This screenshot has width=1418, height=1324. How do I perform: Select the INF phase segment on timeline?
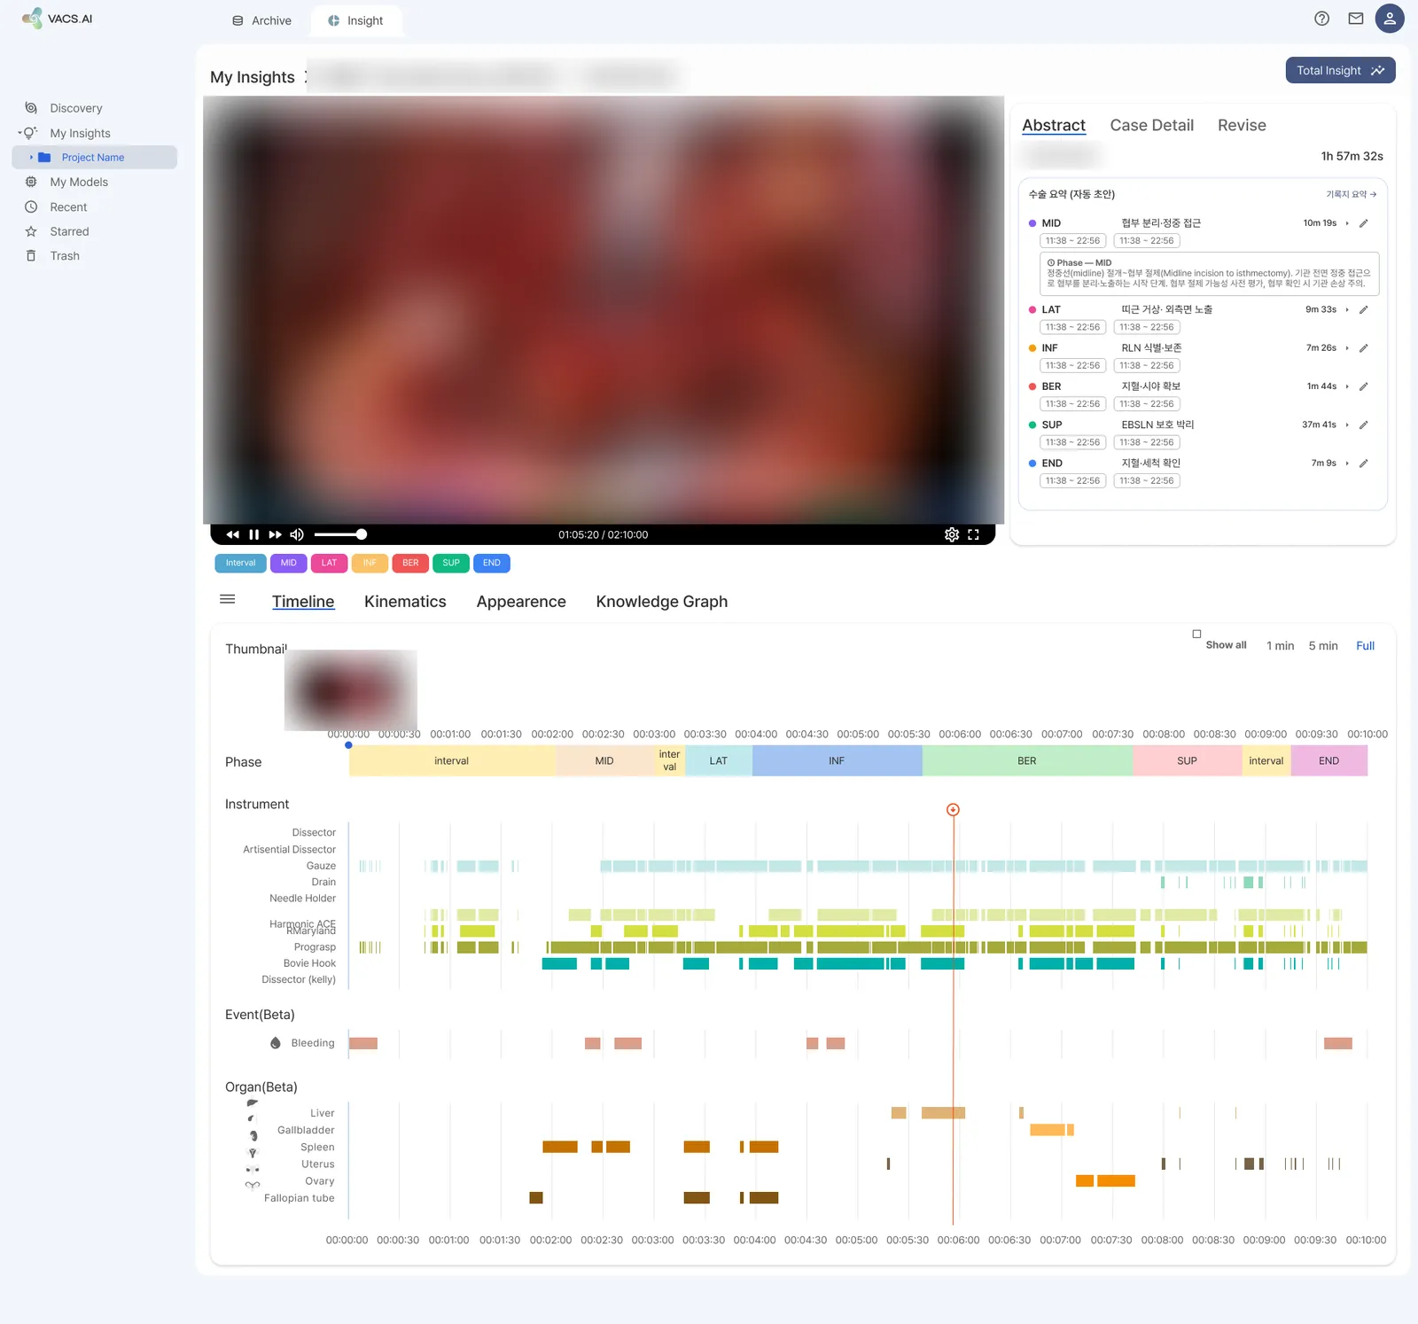837,761
